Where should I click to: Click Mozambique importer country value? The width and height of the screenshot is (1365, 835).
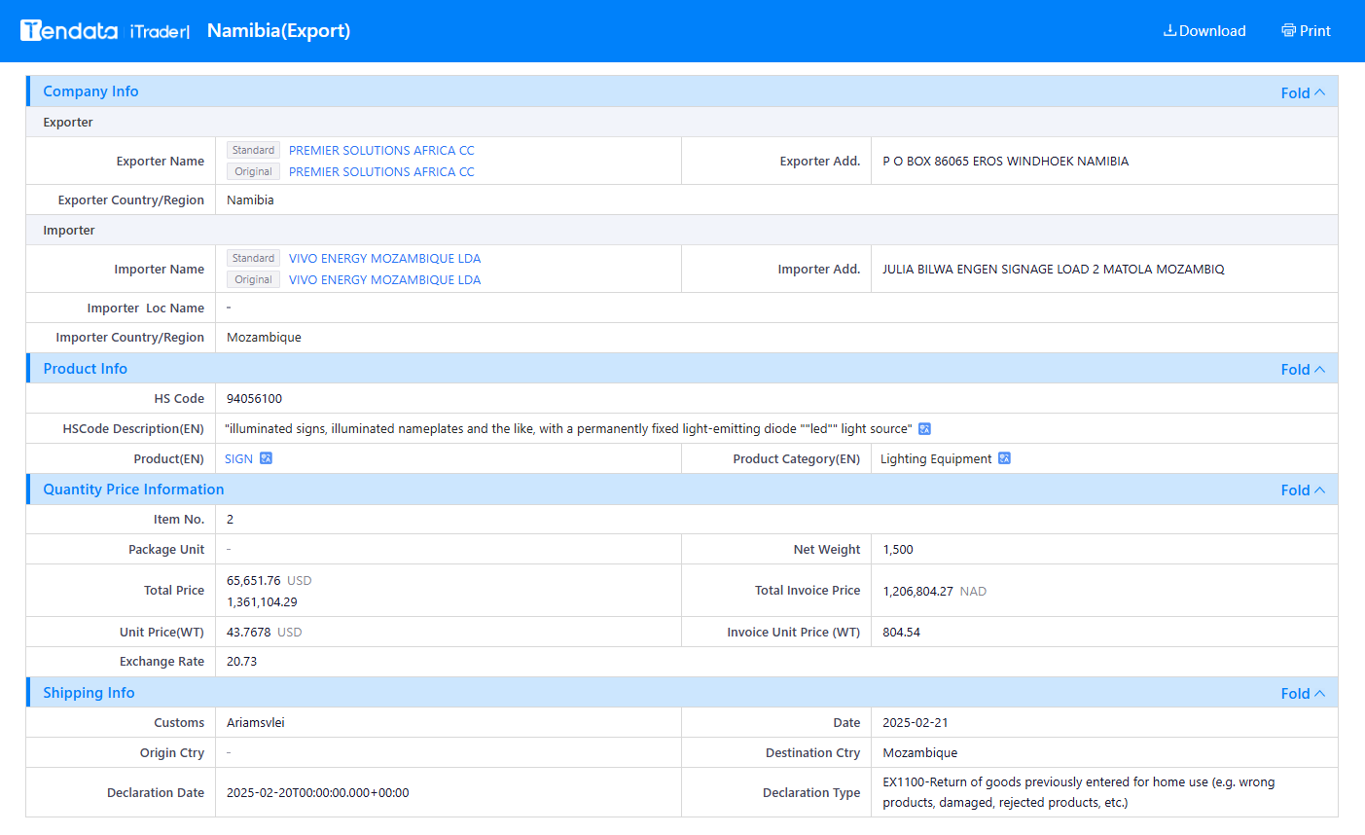click(x=264, y=337)
